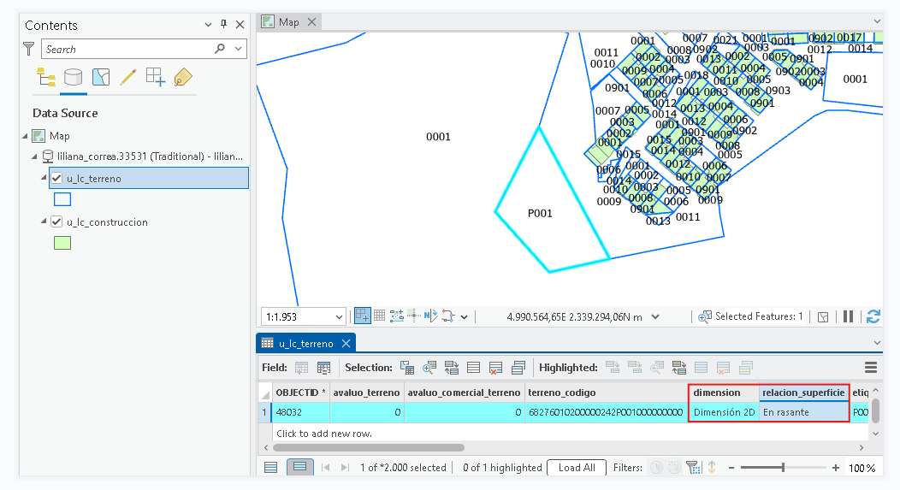
Task: Click the orange vertical arrows filter icon
Action: pos(712,468)
